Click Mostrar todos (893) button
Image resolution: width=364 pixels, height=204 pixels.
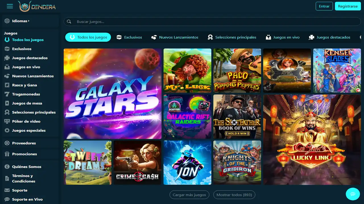pyautogui.click(x=234, y=195)
